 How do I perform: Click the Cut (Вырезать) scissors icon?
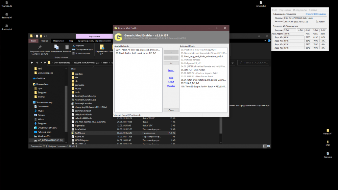click(x=73, y=45)
